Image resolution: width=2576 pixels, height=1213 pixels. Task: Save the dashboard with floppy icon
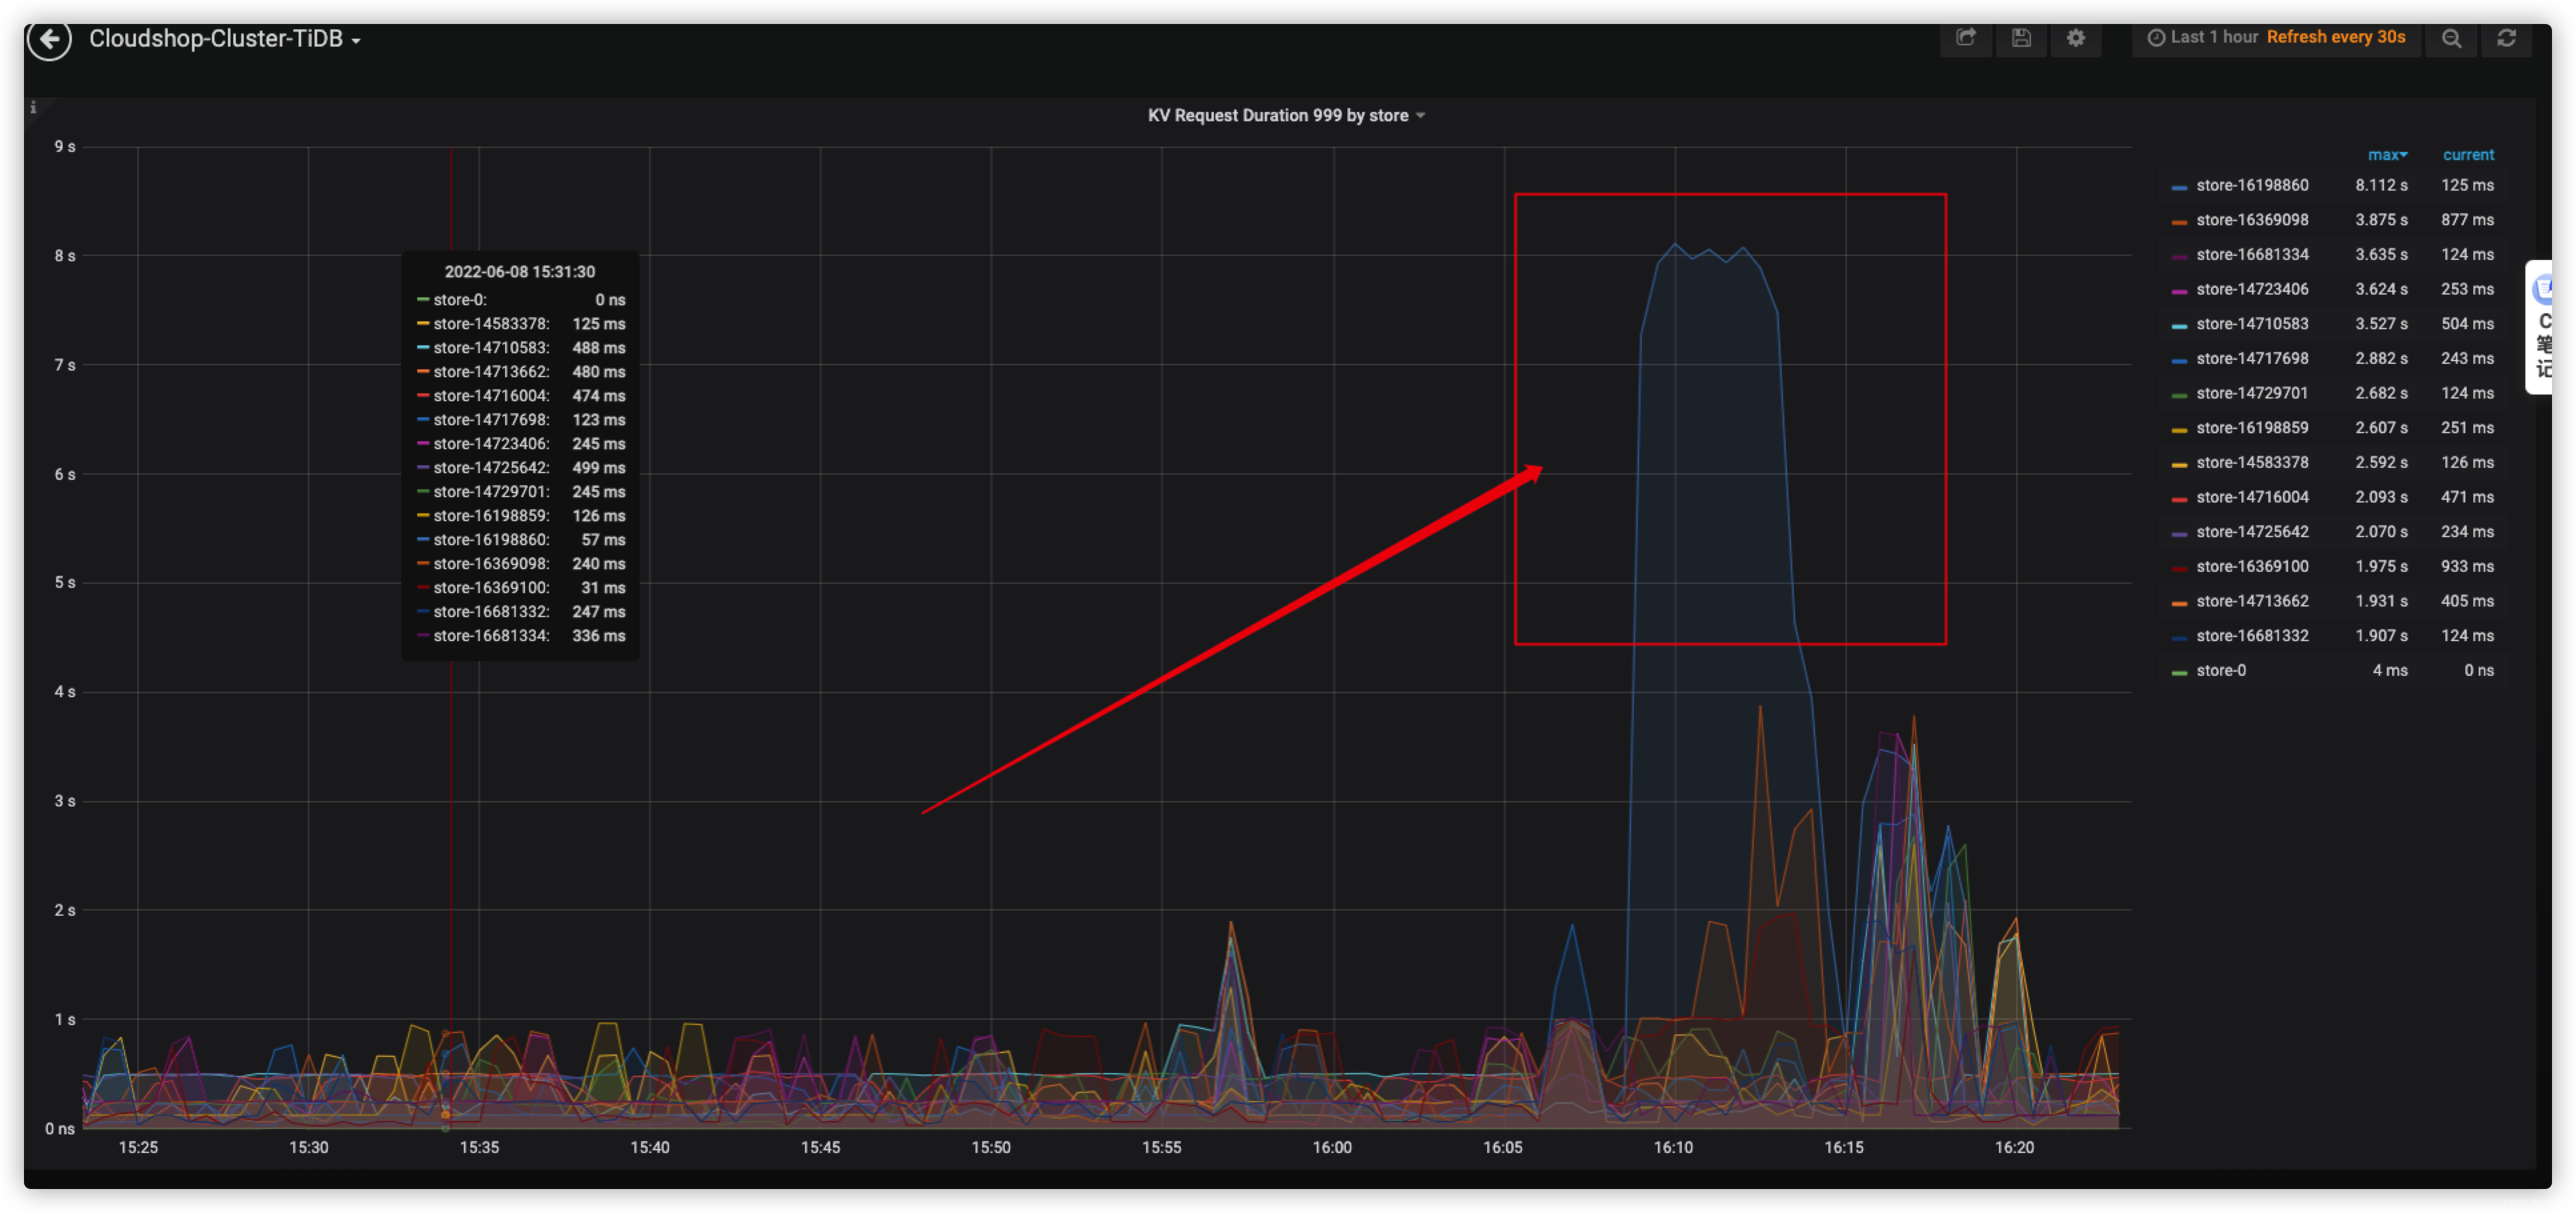coord(2021,38)
